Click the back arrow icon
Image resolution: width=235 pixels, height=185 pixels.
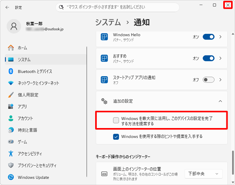coord(7,7)
